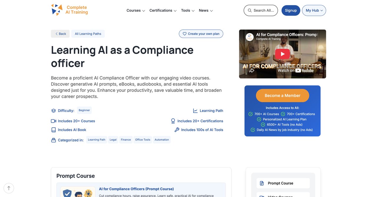Click the award ribbon Certifications icon
The height and width of the screenshot is (197, 377).
pos(173,121)
